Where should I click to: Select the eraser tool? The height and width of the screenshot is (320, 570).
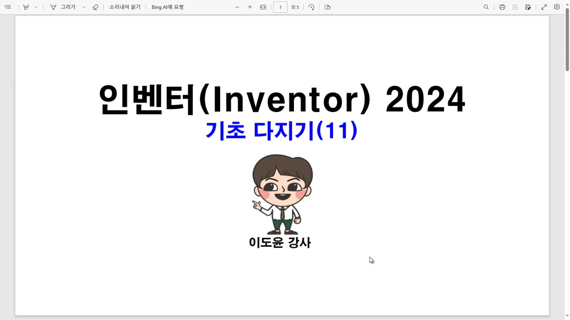[95, 7]
